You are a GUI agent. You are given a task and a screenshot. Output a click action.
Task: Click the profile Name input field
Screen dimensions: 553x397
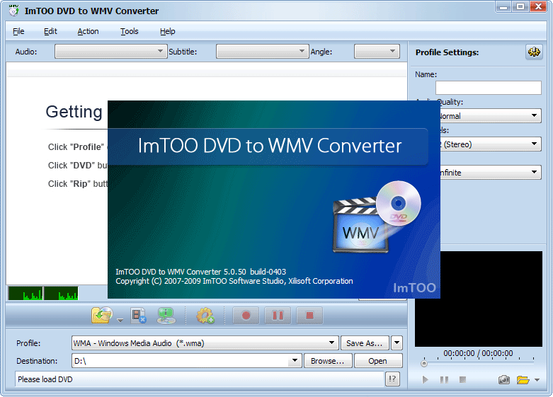pyautogui.click(x=488, y=88)
